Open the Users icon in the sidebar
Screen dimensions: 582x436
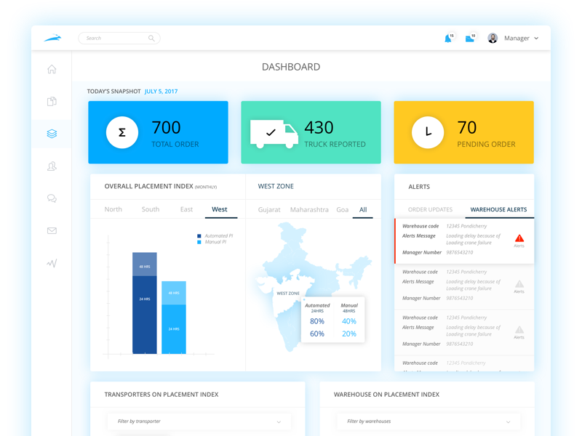coord(51,166)
